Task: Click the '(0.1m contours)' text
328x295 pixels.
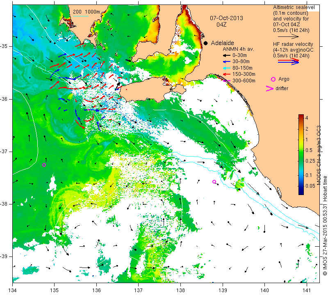Action: pos(291,13)
